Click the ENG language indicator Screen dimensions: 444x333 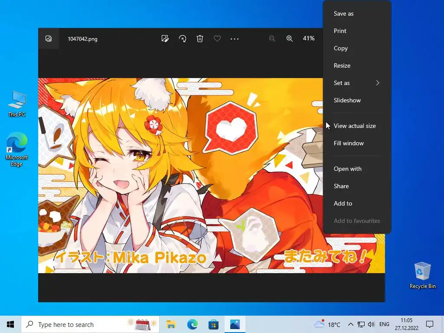coord(384,324)
